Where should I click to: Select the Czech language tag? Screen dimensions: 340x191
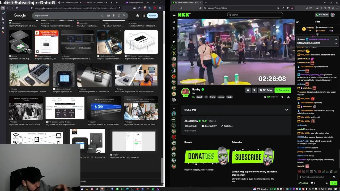199,97
